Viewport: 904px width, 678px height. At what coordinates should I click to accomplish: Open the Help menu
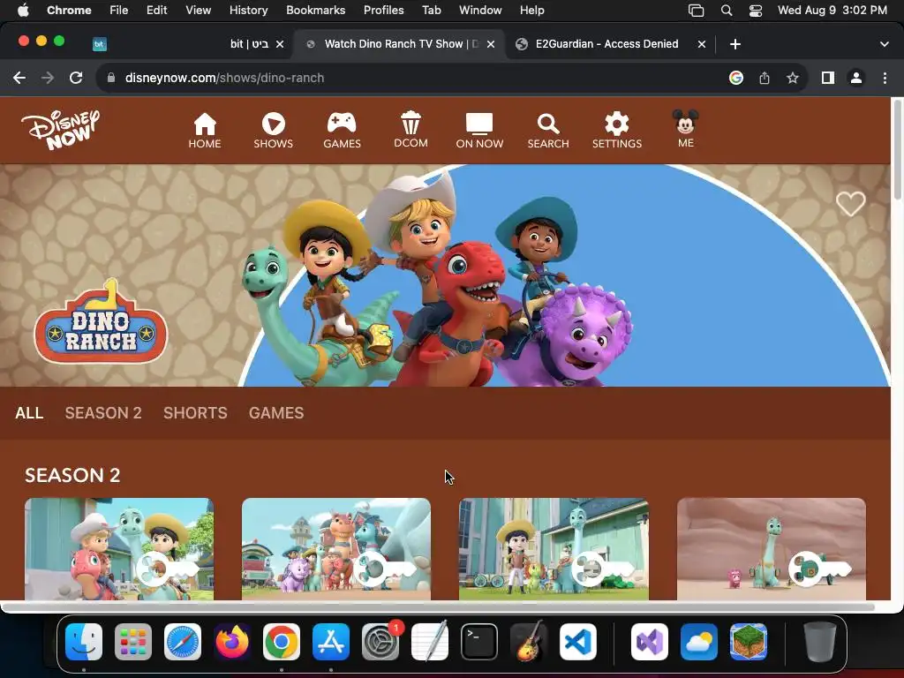coord(531,11)
